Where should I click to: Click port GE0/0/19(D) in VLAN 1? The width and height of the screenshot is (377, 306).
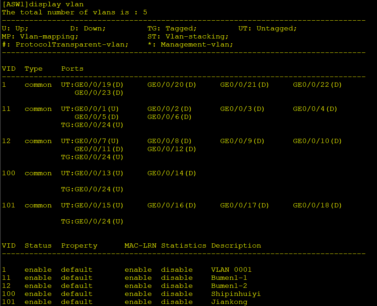pos(99,85)
